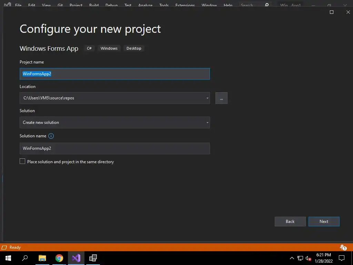
Task: Open the Extensions menu
Action: [x=185, y=5]
